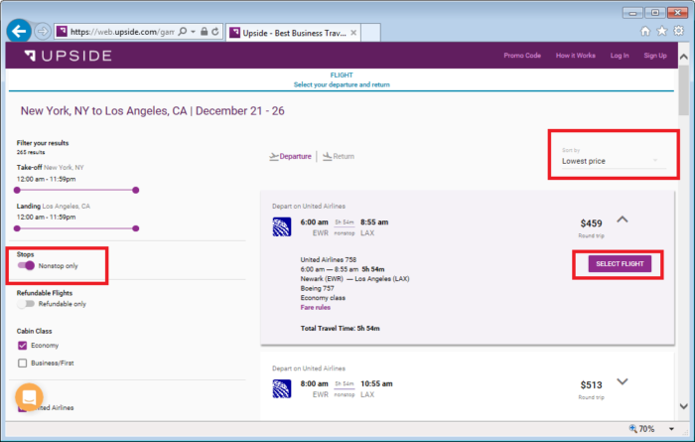Click the return landing plane icon
The height and width of the screenshot is (442, 695).
click(x=327, y=157)
